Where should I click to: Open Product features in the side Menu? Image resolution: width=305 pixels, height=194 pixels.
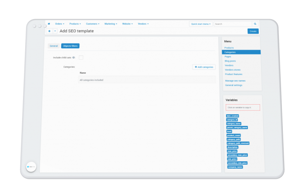(x=234, y=74)
